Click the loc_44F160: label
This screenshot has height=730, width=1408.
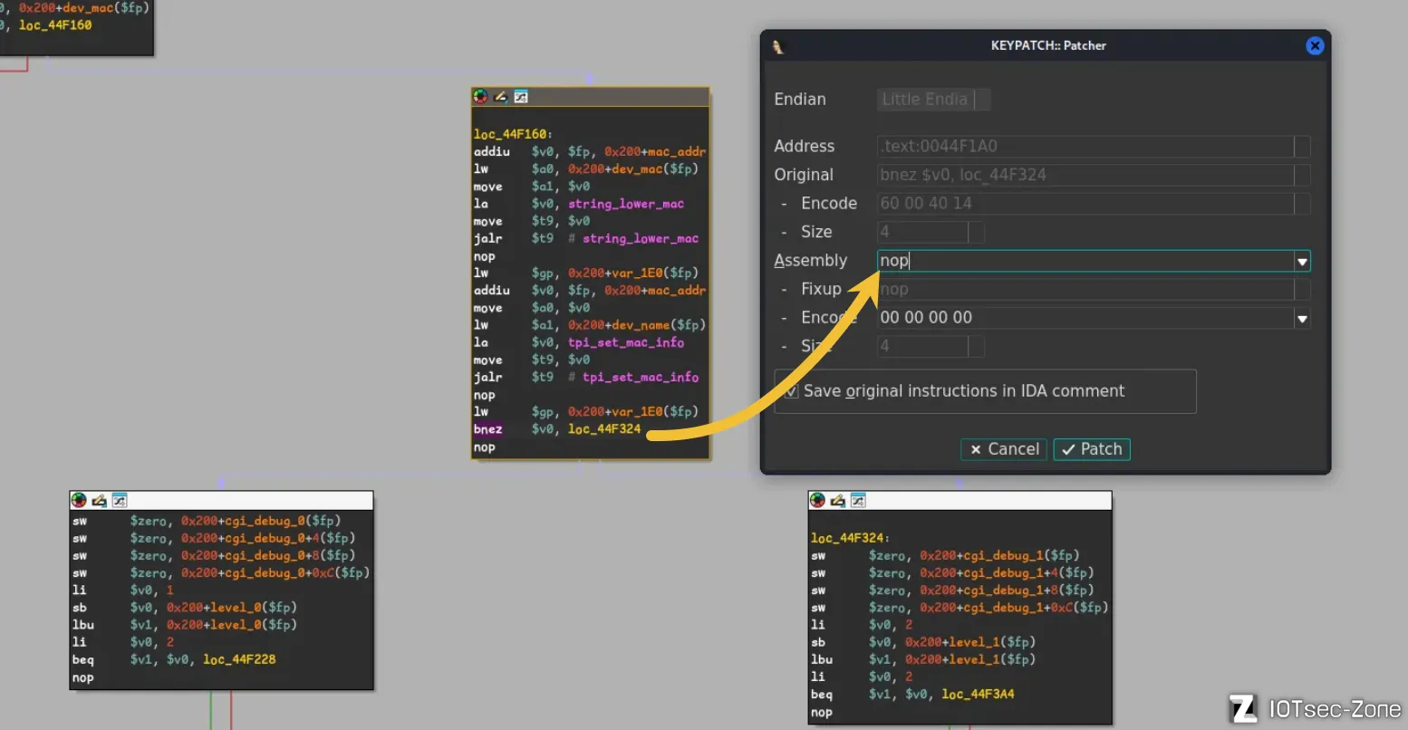(x=513, y=134)
